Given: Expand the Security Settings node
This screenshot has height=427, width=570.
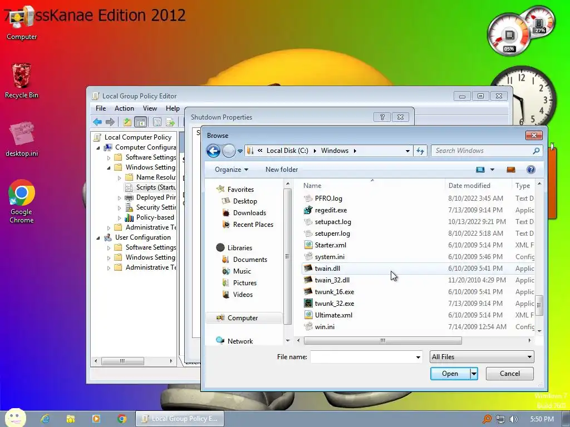Looking at the screenshot, I should pos(119,208).
